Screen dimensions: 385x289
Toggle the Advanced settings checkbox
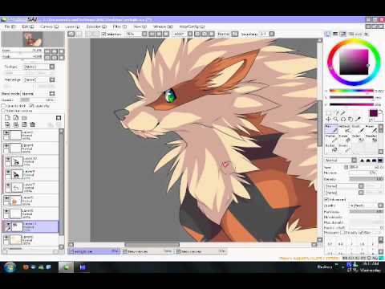326,199
